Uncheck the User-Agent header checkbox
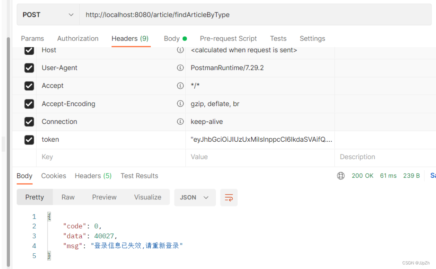Image resolution: width=436 pixels, height=269 pixels. click(x=29, y=68)
